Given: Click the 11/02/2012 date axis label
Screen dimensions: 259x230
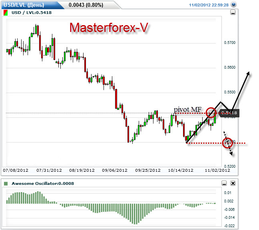Looking at the screenshot, I should coord(217,170).
